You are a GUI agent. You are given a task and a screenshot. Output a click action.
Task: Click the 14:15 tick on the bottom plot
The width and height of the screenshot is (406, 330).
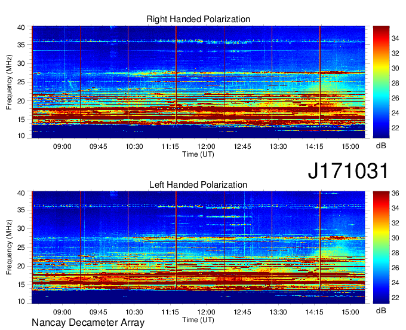(314, 312)
